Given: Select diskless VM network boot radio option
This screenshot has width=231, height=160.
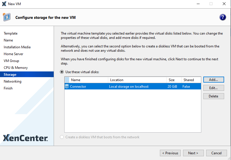Looking at the screenshot, I should click(62, 137).
